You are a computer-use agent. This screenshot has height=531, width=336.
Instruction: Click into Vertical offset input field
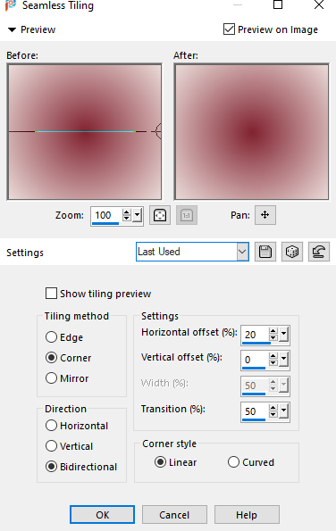pyautogui.click(x=255, y=360)
